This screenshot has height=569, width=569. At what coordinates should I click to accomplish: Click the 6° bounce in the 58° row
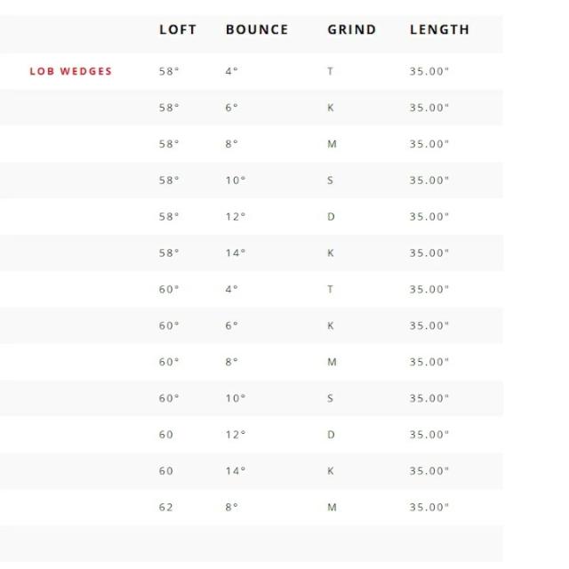tap(232, 108)
